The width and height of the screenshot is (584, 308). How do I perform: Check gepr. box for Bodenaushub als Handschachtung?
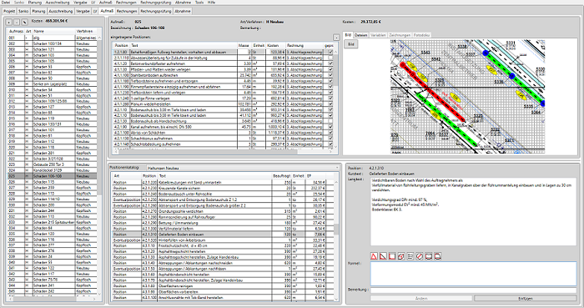tap(330, 121)
